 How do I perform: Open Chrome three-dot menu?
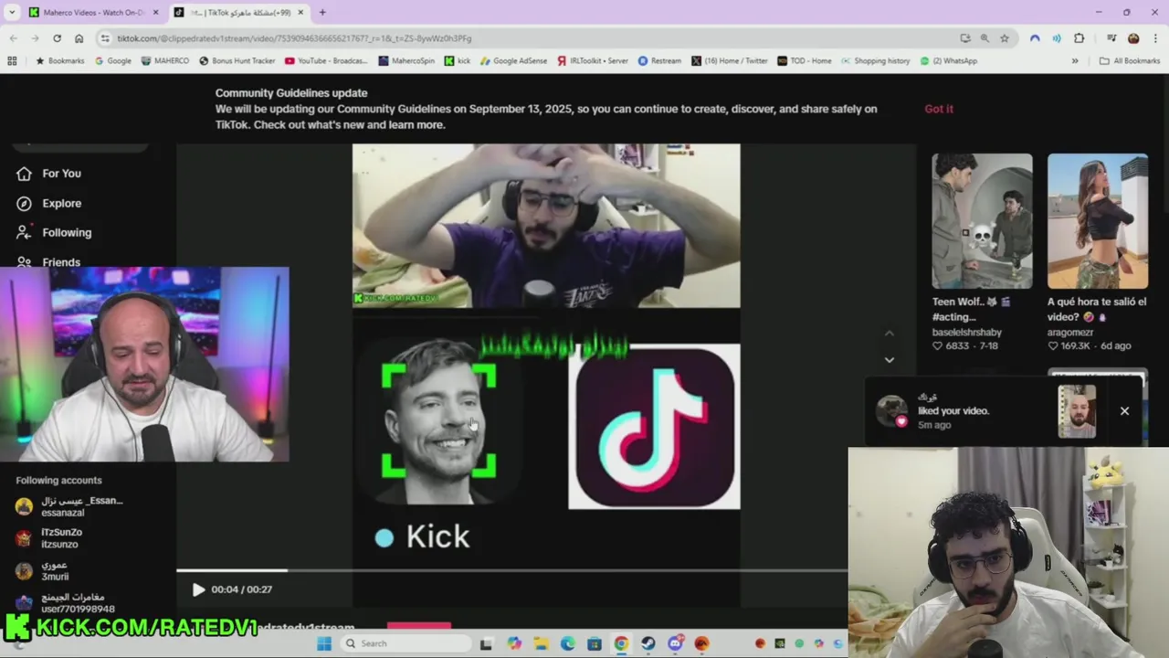coord(1154,38)
